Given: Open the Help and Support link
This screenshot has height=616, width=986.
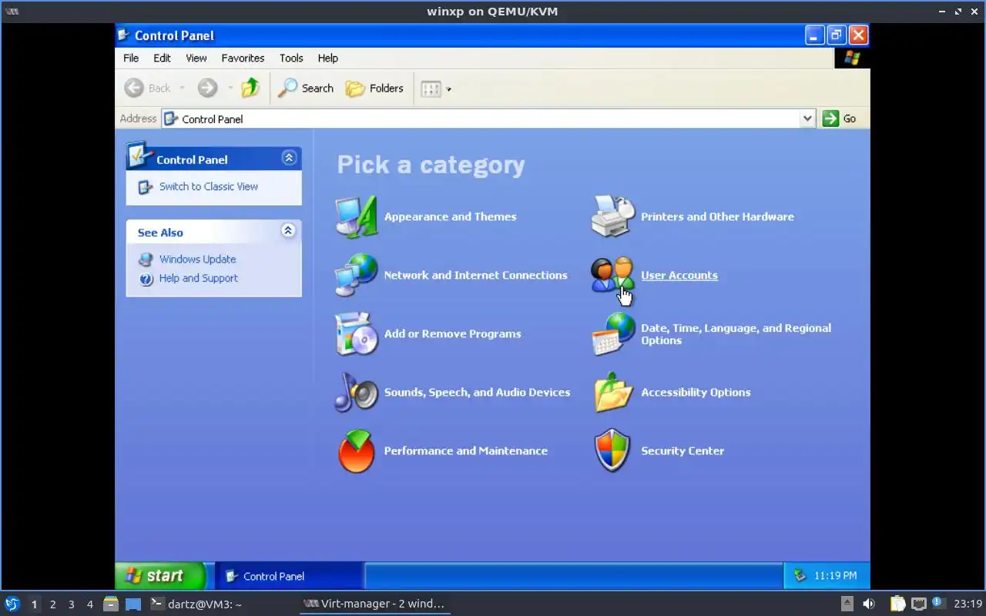Looking at the screenshot, I should [x=198, y=278].
